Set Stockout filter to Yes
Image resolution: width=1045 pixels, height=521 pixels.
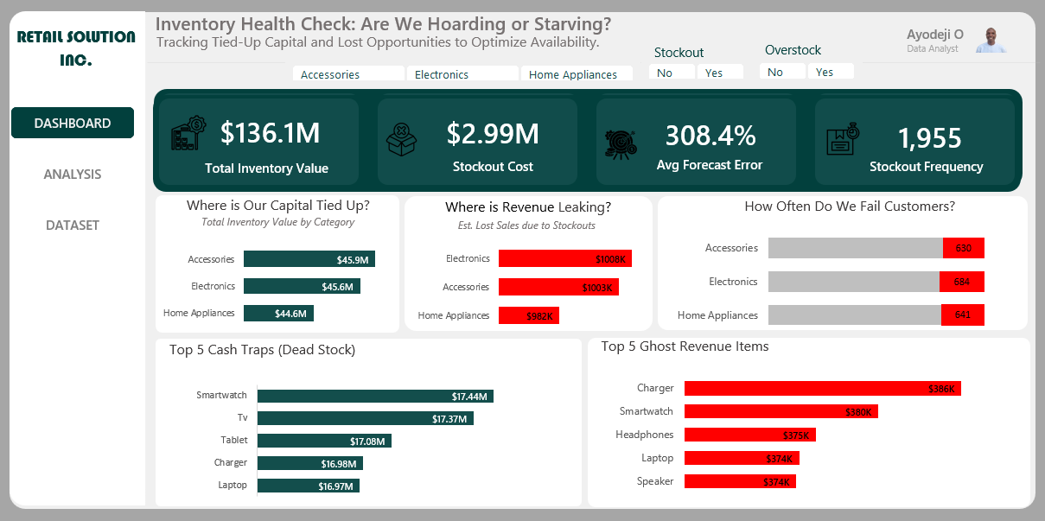720,72
